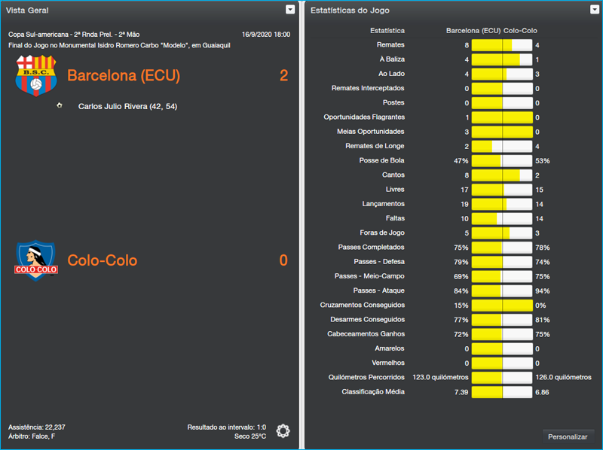
Task: Click the Classificação Média rating bar
Action: pos(501,392)
